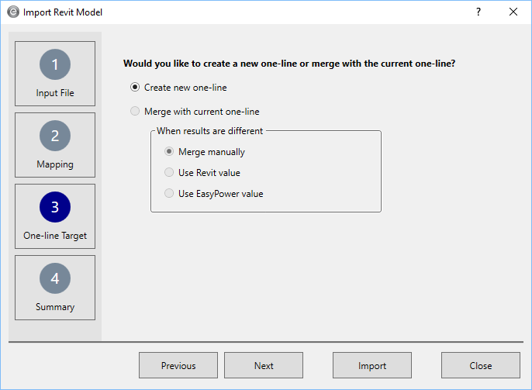Open help via the question mark icon
532x390 pixels.
[478, 12]
